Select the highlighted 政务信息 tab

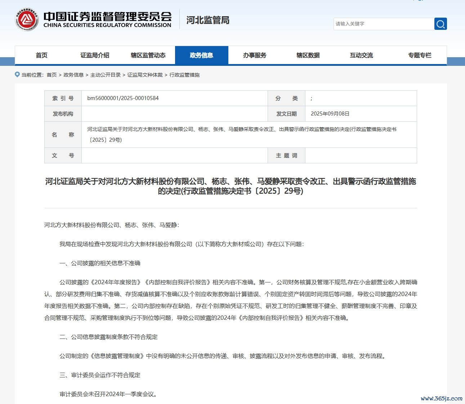(202, 55)
